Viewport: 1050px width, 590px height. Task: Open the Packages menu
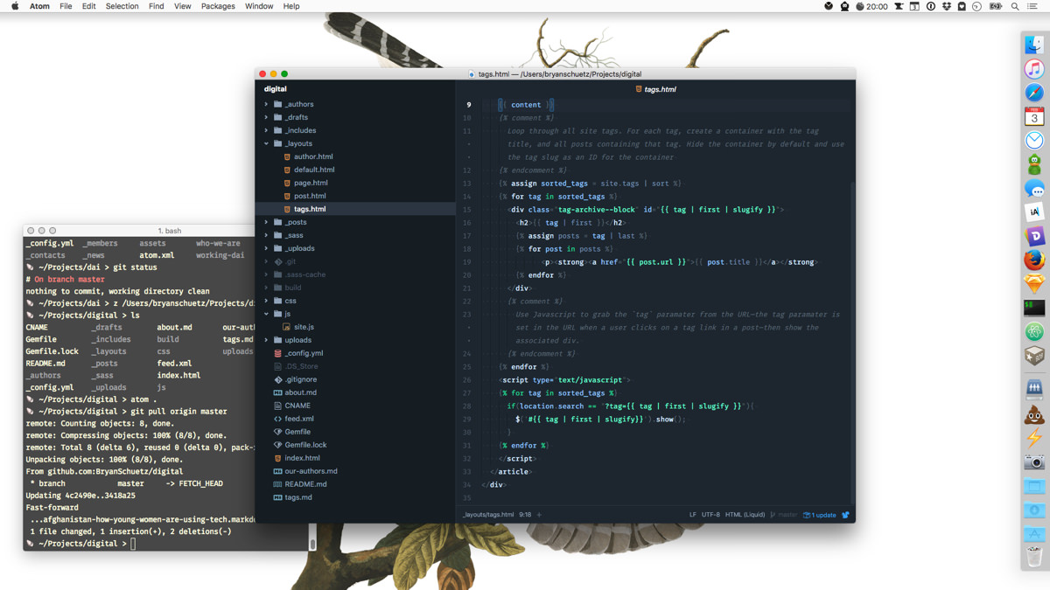click(x=218, y=6)
